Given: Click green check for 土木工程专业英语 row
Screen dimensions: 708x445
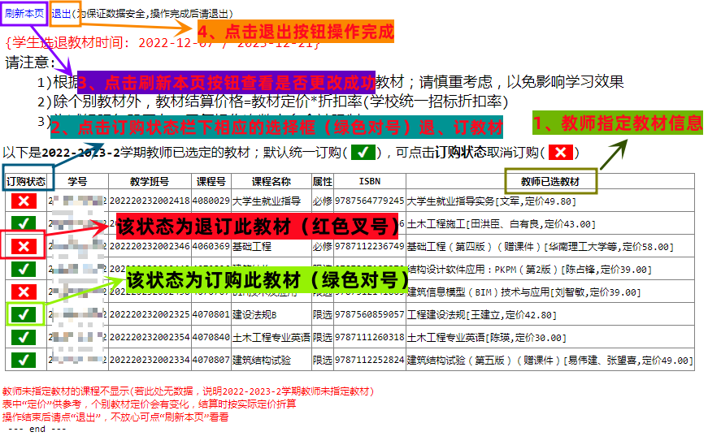Looking at the screenshot, I should [24, 337].
